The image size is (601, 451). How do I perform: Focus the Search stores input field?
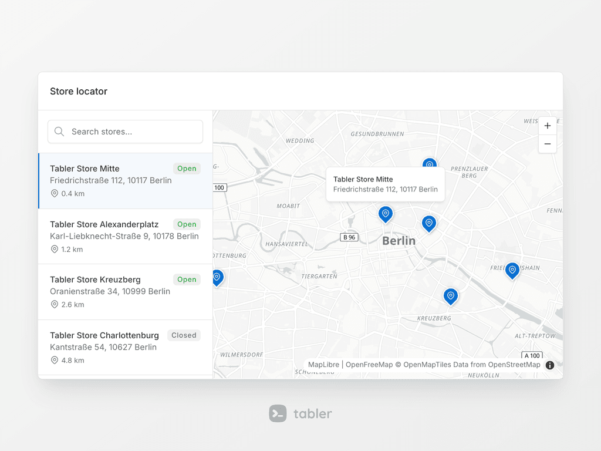(126, 132)
